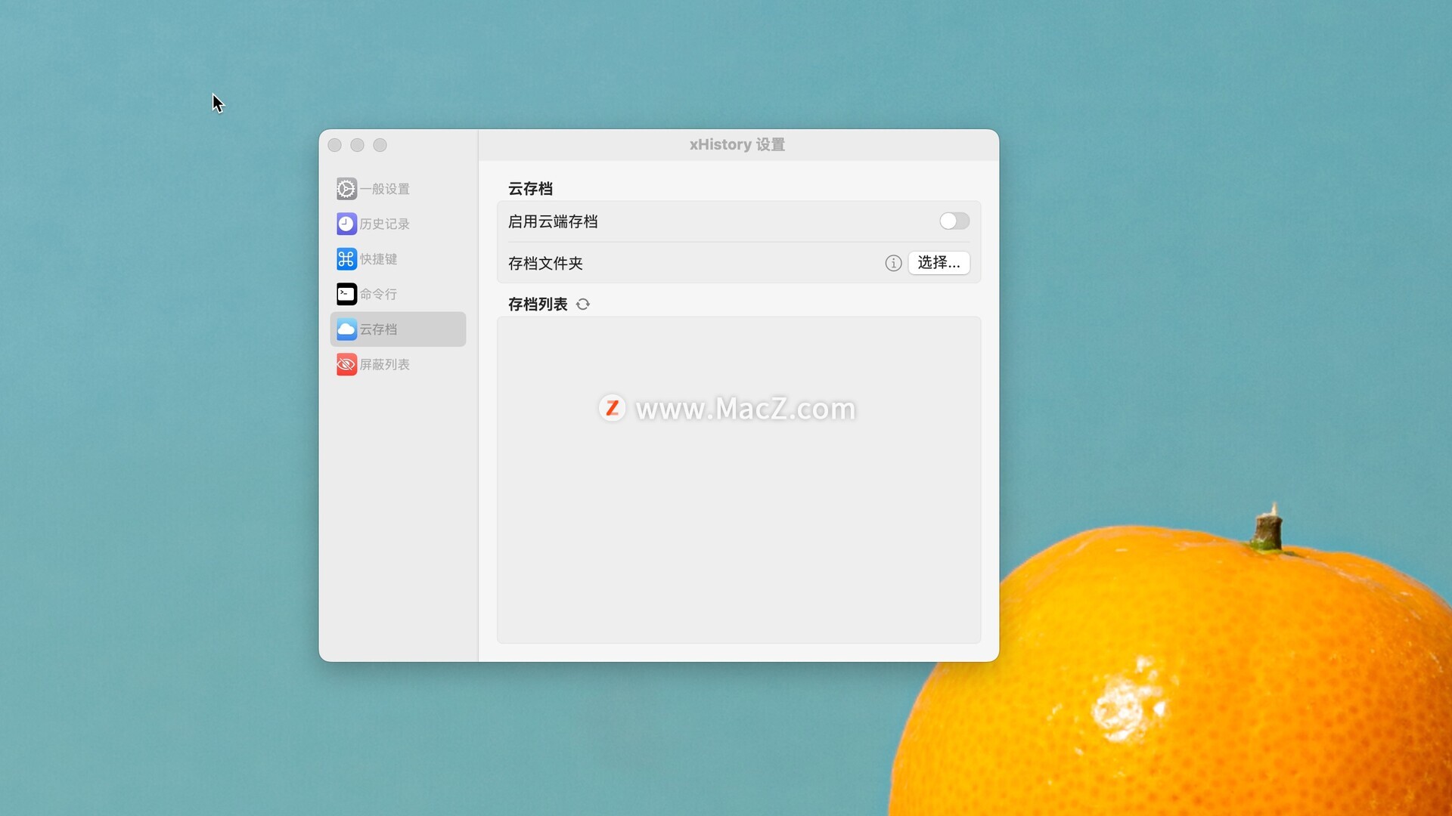Select the 云存档 cloud icon
This screenshot has width=1452, height=816.
pyautogui.click(x=346, y=329)
